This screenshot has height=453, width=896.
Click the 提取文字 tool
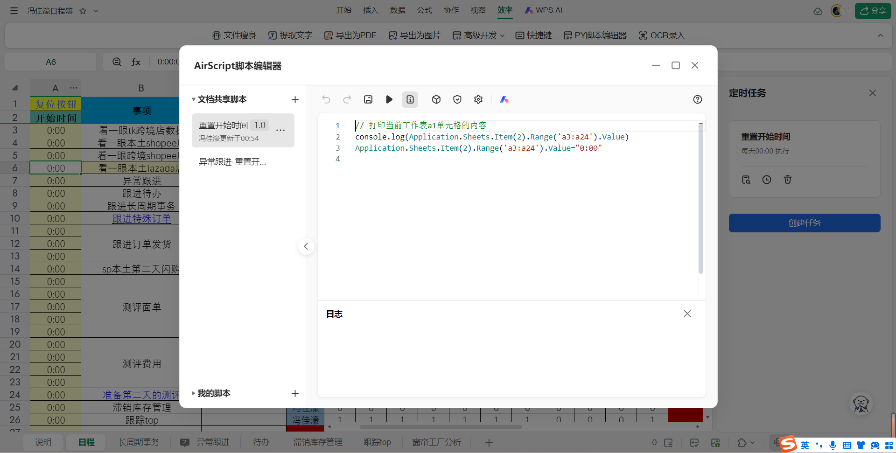coord(290,35)
